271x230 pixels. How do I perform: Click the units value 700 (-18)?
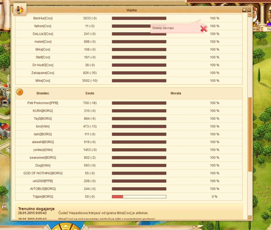pyautogui.click(x=90, y=103)
